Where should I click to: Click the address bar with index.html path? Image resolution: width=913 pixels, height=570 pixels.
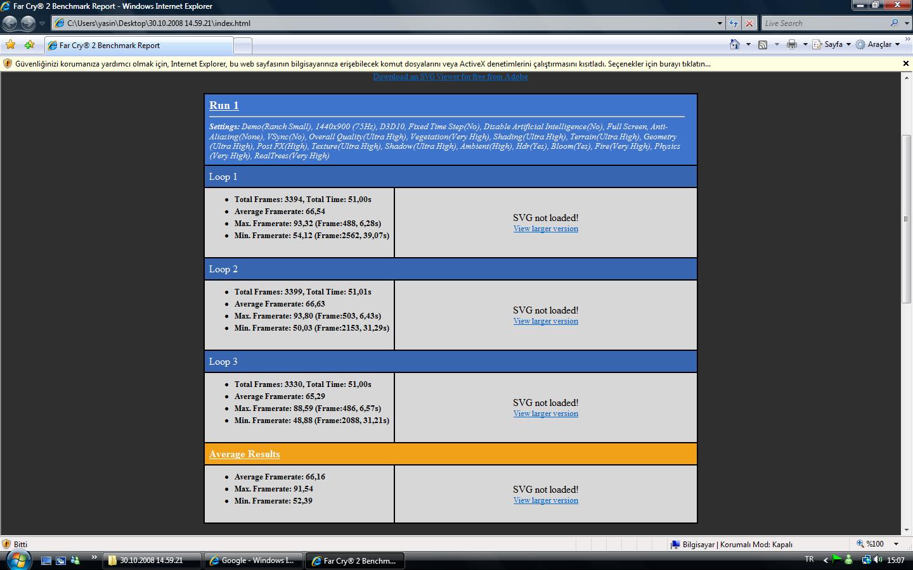point(384,23)
